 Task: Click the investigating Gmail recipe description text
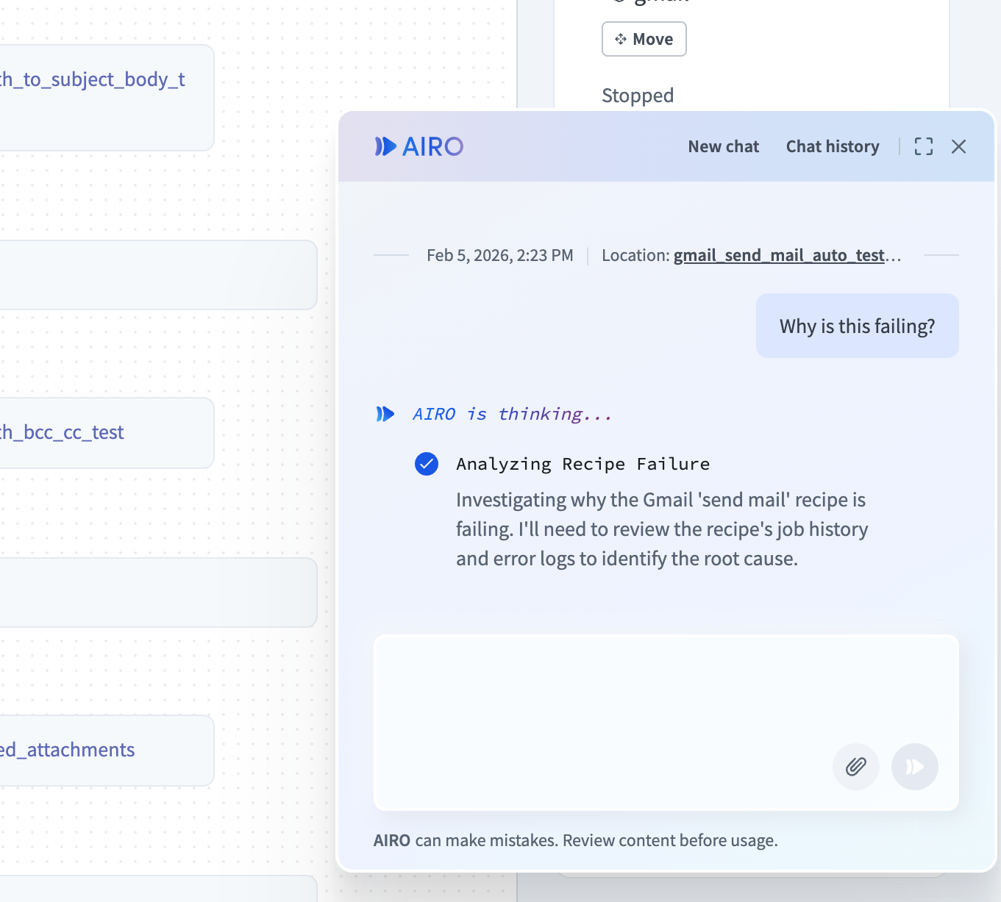(x=662, y=529)
